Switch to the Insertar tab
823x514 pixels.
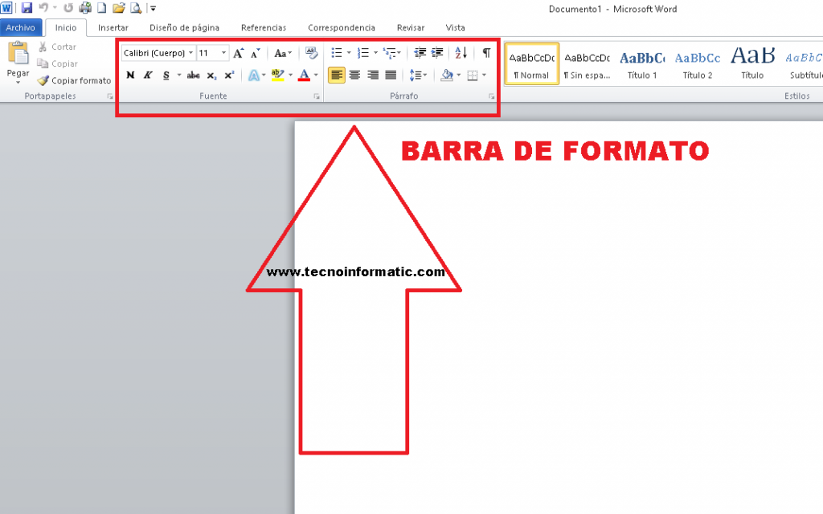point(113,28)
